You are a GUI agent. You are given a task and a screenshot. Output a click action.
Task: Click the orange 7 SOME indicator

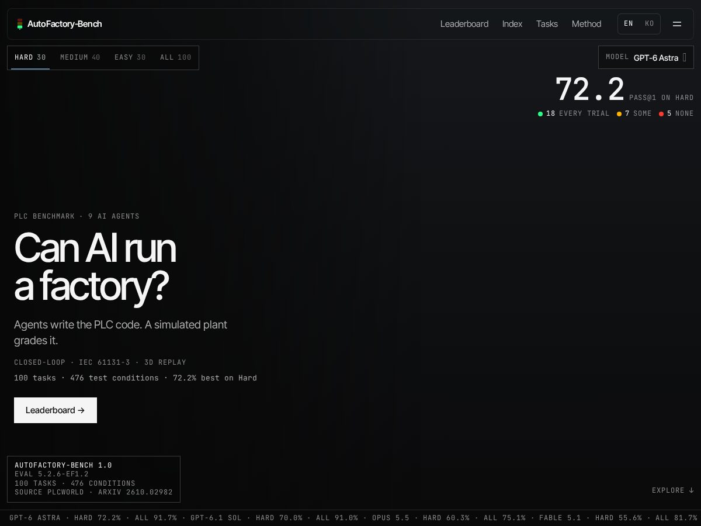(634, 113)
